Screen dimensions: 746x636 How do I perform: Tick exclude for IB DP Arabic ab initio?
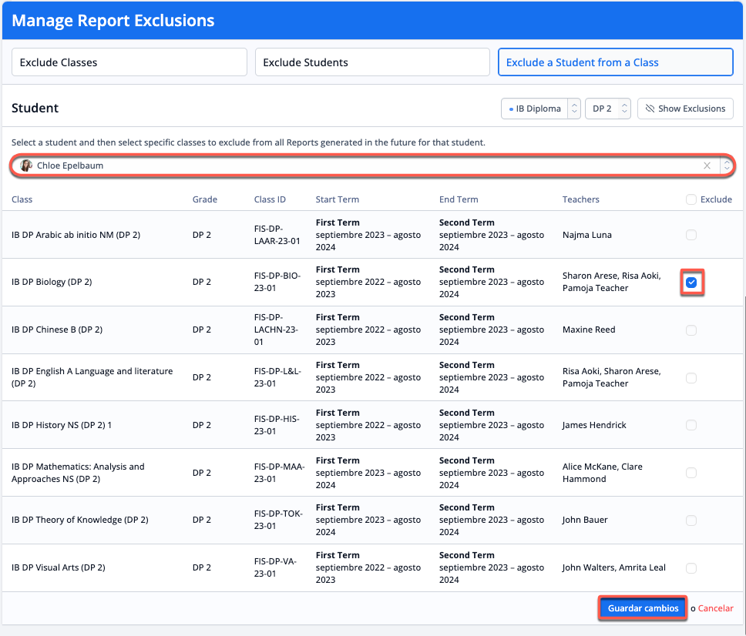691,235
